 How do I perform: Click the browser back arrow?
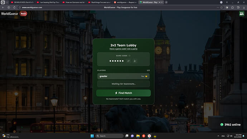click(3, 8)
